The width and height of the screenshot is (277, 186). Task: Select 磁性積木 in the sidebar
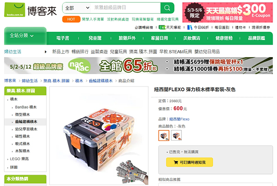pyautogui.click(x=23, y=136)
